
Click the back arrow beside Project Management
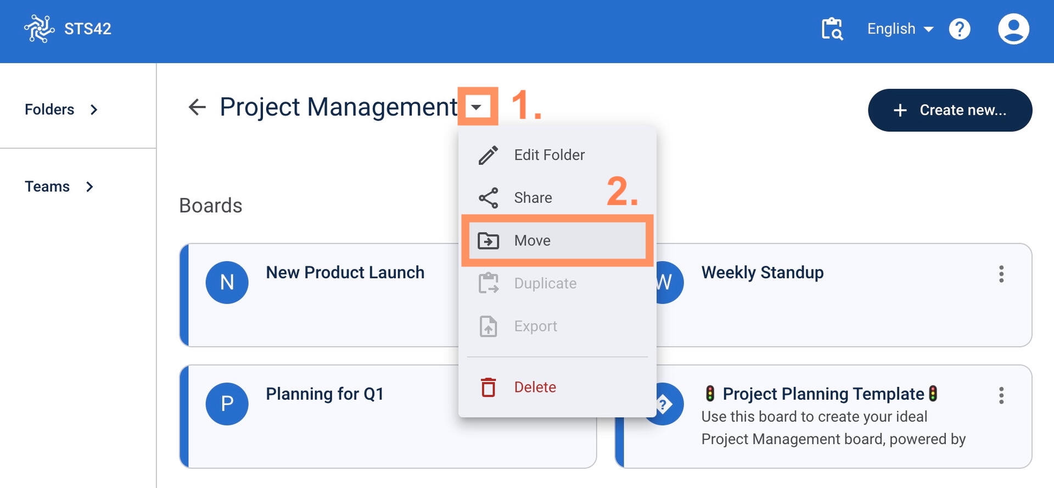(x=197, y=107)
